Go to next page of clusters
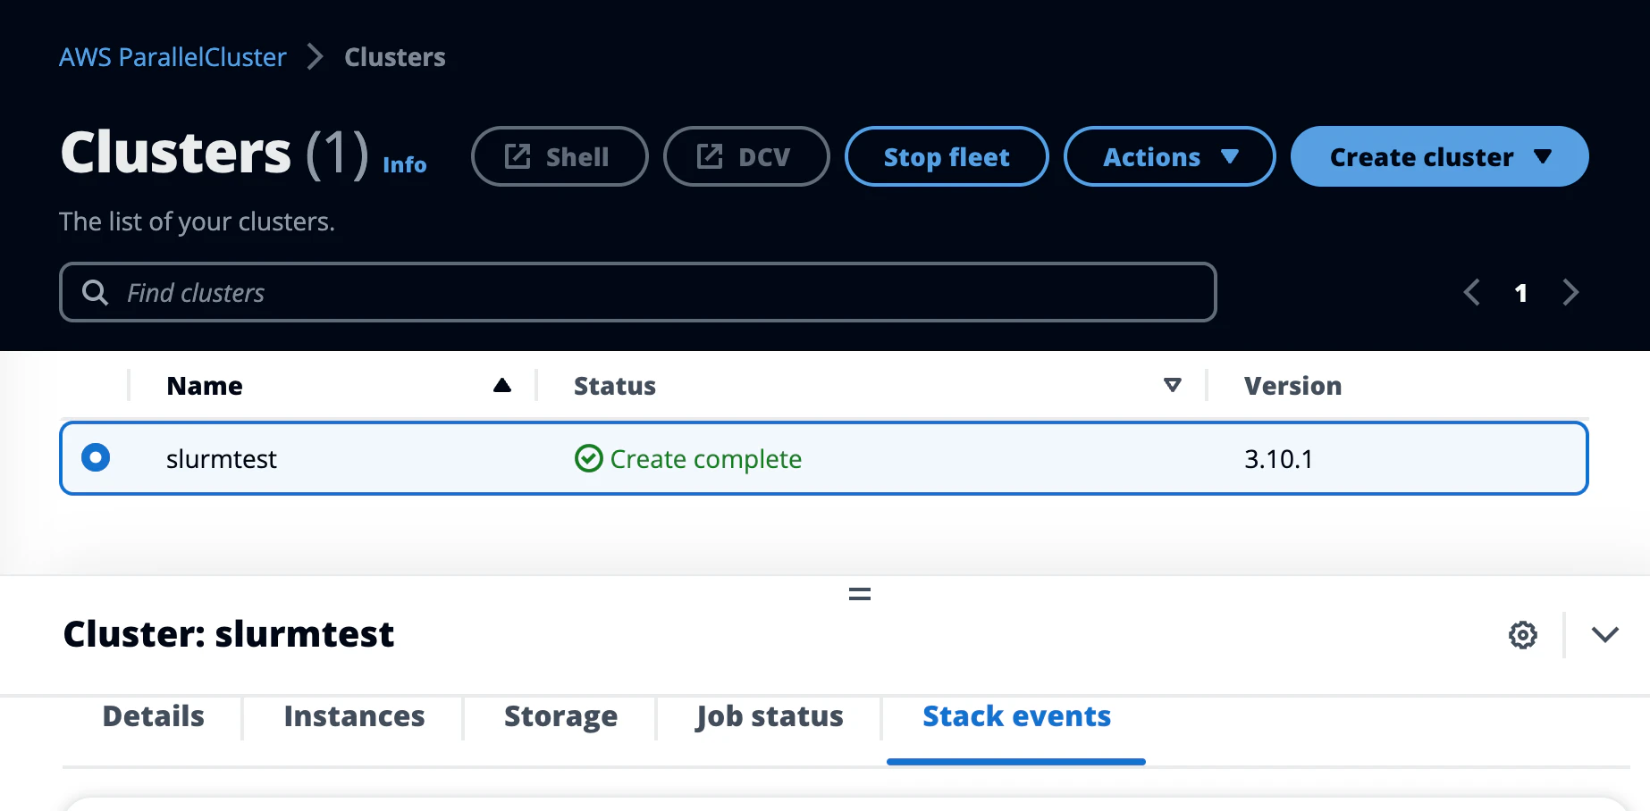 pyautogui.click(x=1570, y=292)
